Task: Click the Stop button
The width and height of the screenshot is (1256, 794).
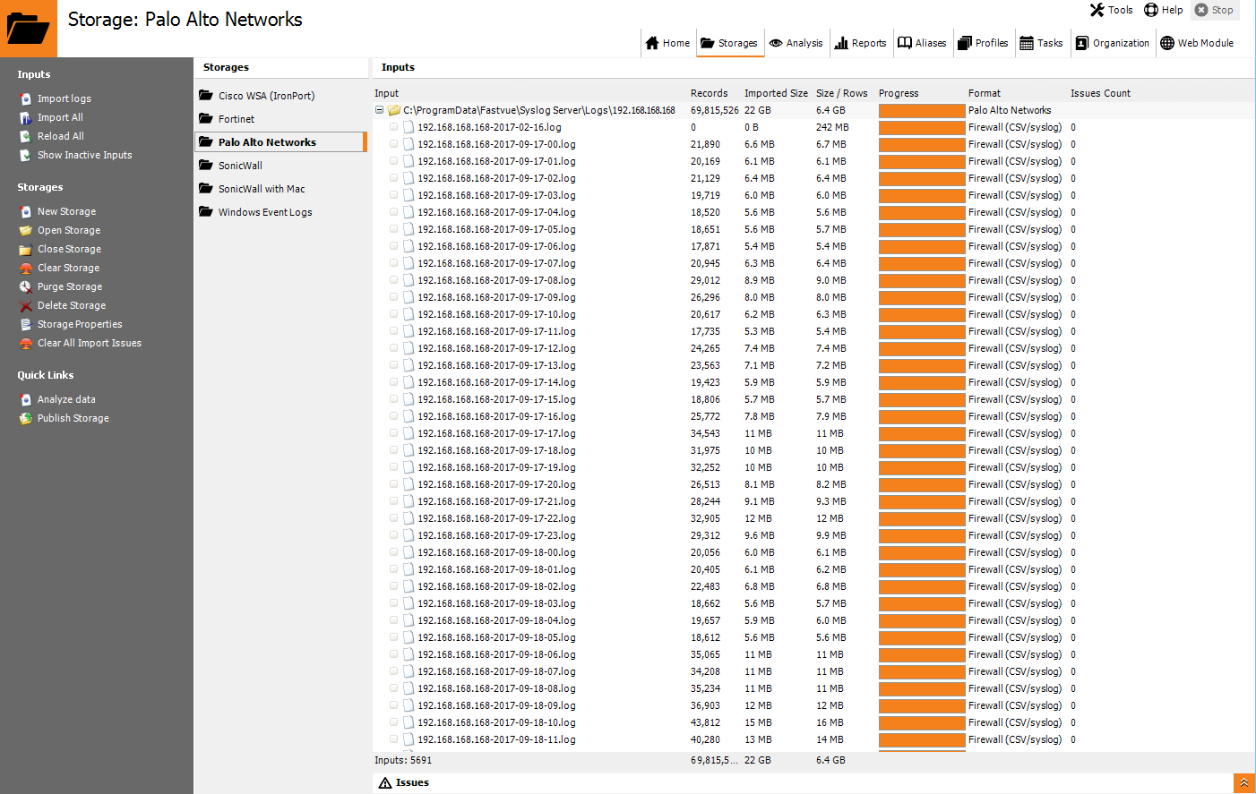Action: click(1215, 10)
